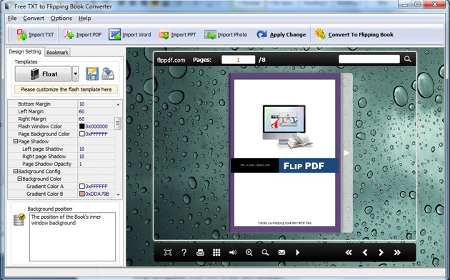Click the Flash Window Color black swatch
Viewport: 450px width, 280px height.
(x=82, y=126)
